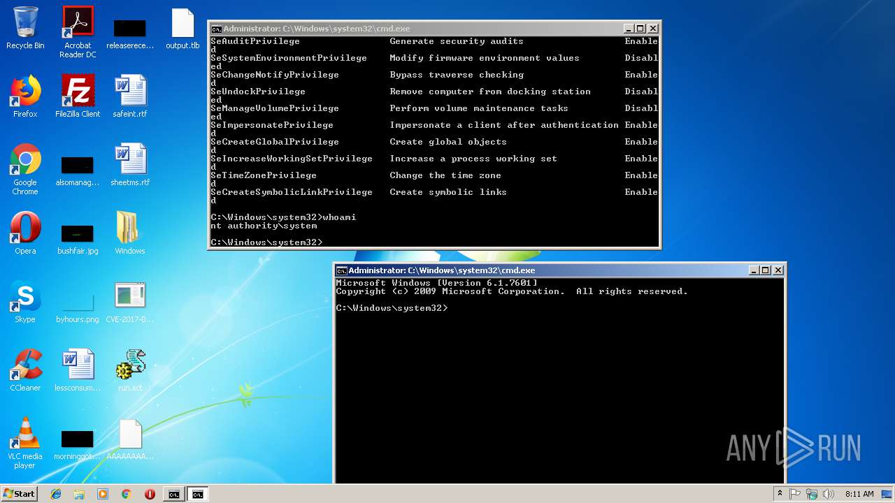Click the SeAuditPrivilege line
The height and width of the screenshot is (503, 895).
point(434,41)
